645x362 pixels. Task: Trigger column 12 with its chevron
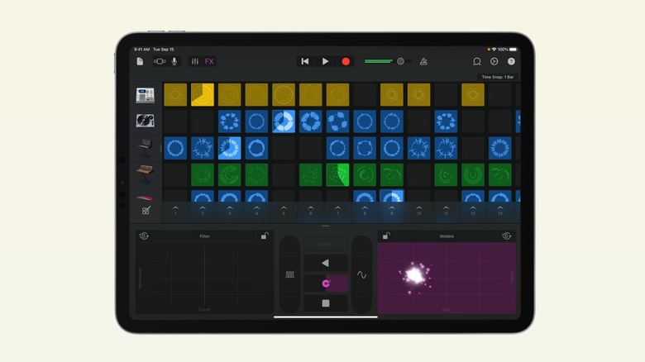coord(473,210)
